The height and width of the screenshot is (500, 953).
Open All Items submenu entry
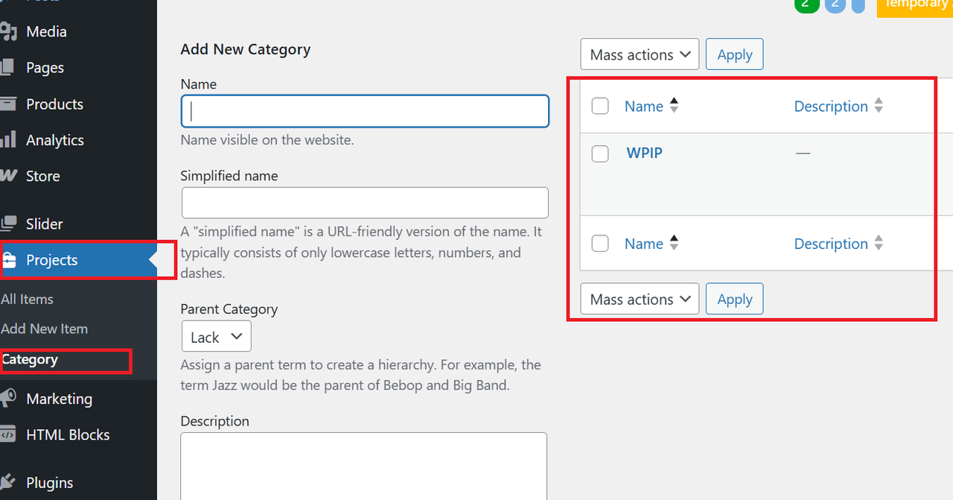pos(28,299)
